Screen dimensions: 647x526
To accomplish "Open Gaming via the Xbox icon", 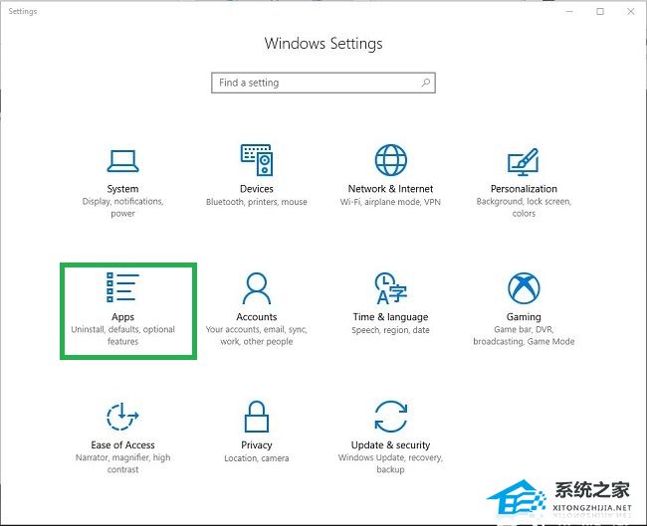I will tap(524, 288).
